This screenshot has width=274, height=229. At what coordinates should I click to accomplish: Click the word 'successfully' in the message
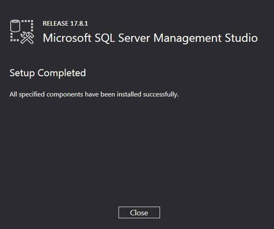(x=161, y=94)
